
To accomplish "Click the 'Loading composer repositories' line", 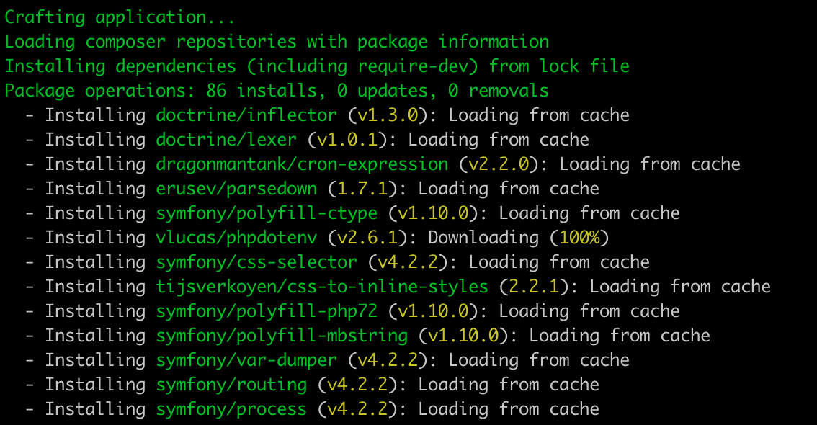I will [x=277, y=42].
